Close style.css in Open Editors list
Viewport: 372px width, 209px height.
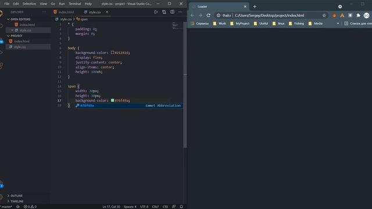[x=12, y=30]
